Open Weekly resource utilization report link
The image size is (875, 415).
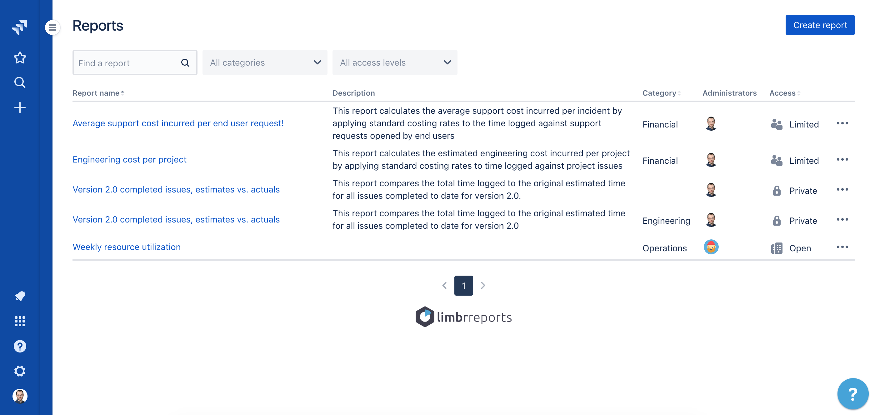(x=126, y=247)
